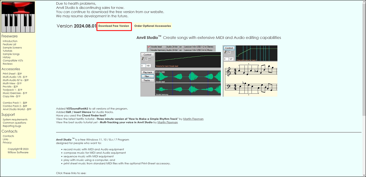The width and height of the screenshot is (366, 177).
Task: Open the VSTSoundFontAS bold link
Action: [x=77, y=109]
